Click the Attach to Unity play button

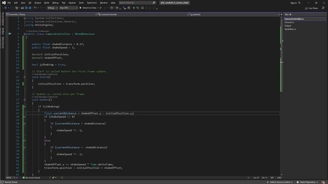(88, 8)
